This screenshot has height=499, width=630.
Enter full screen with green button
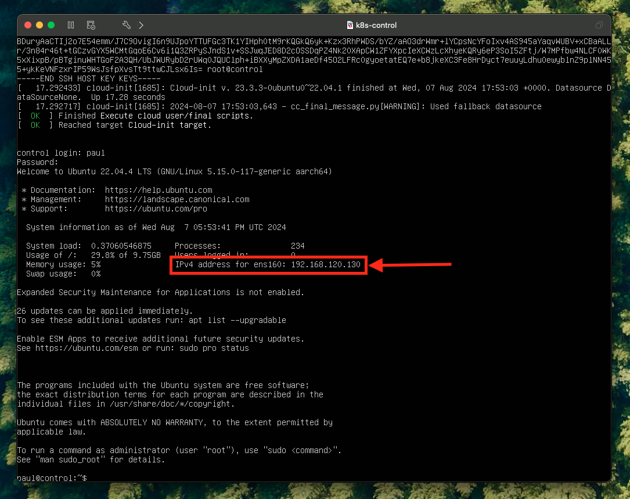pyautogui.click(x=51, y=25)
